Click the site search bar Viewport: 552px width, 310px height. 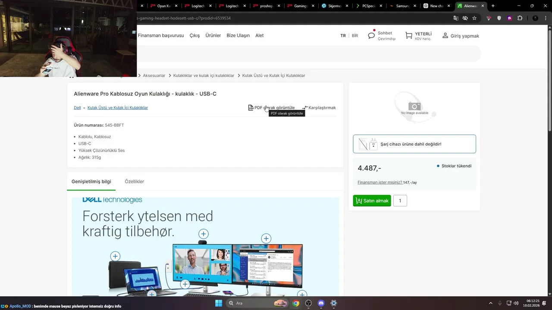pyautogui.click(x=309, y=54)
